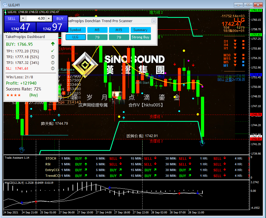Click the BUY button in one-click trading panel

(x=60, y=19)
